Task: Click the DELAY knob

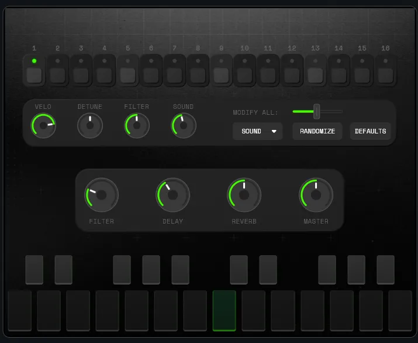Action: pyautogui.click(x=172, y=195)
